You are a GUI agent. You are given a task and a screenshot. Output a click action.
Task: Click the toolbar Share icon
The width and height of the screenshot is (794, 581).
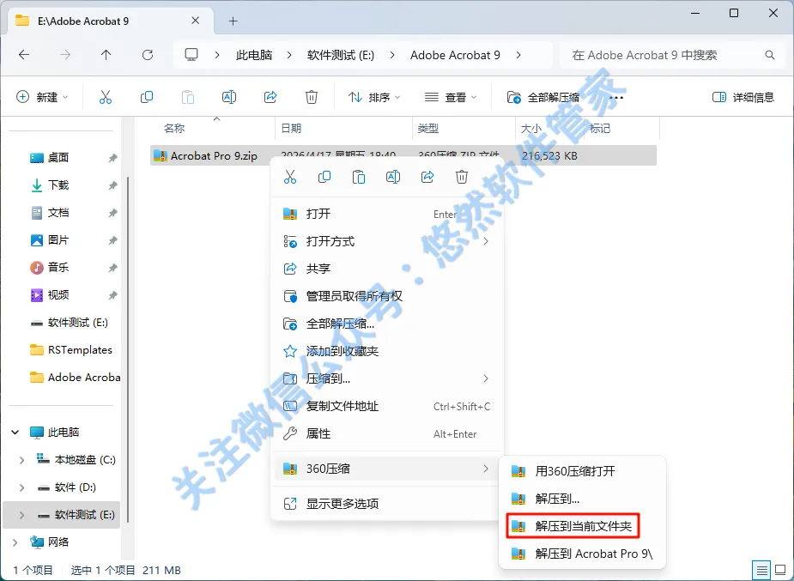(270, 97)
